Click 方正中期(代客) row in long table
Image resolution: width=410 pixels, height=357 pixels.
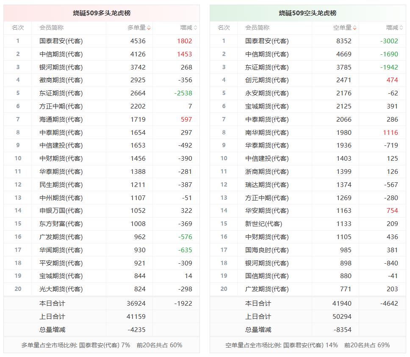point(102,106)
